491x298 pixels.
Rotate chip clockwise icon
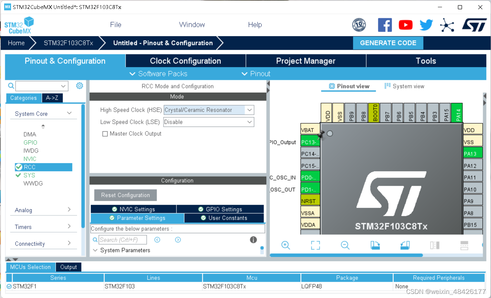(x=375, y=245)
